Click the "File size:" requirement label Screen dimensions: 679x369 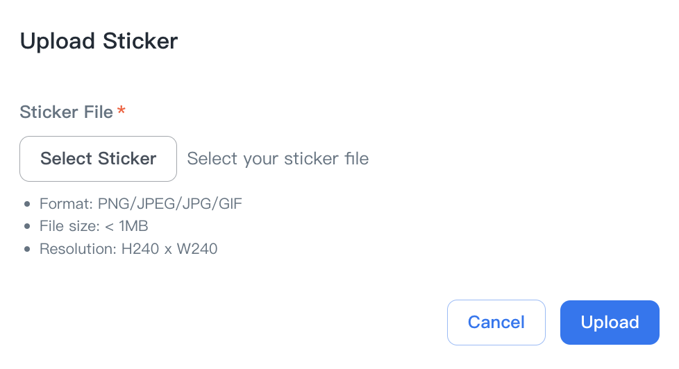[71, 226]
